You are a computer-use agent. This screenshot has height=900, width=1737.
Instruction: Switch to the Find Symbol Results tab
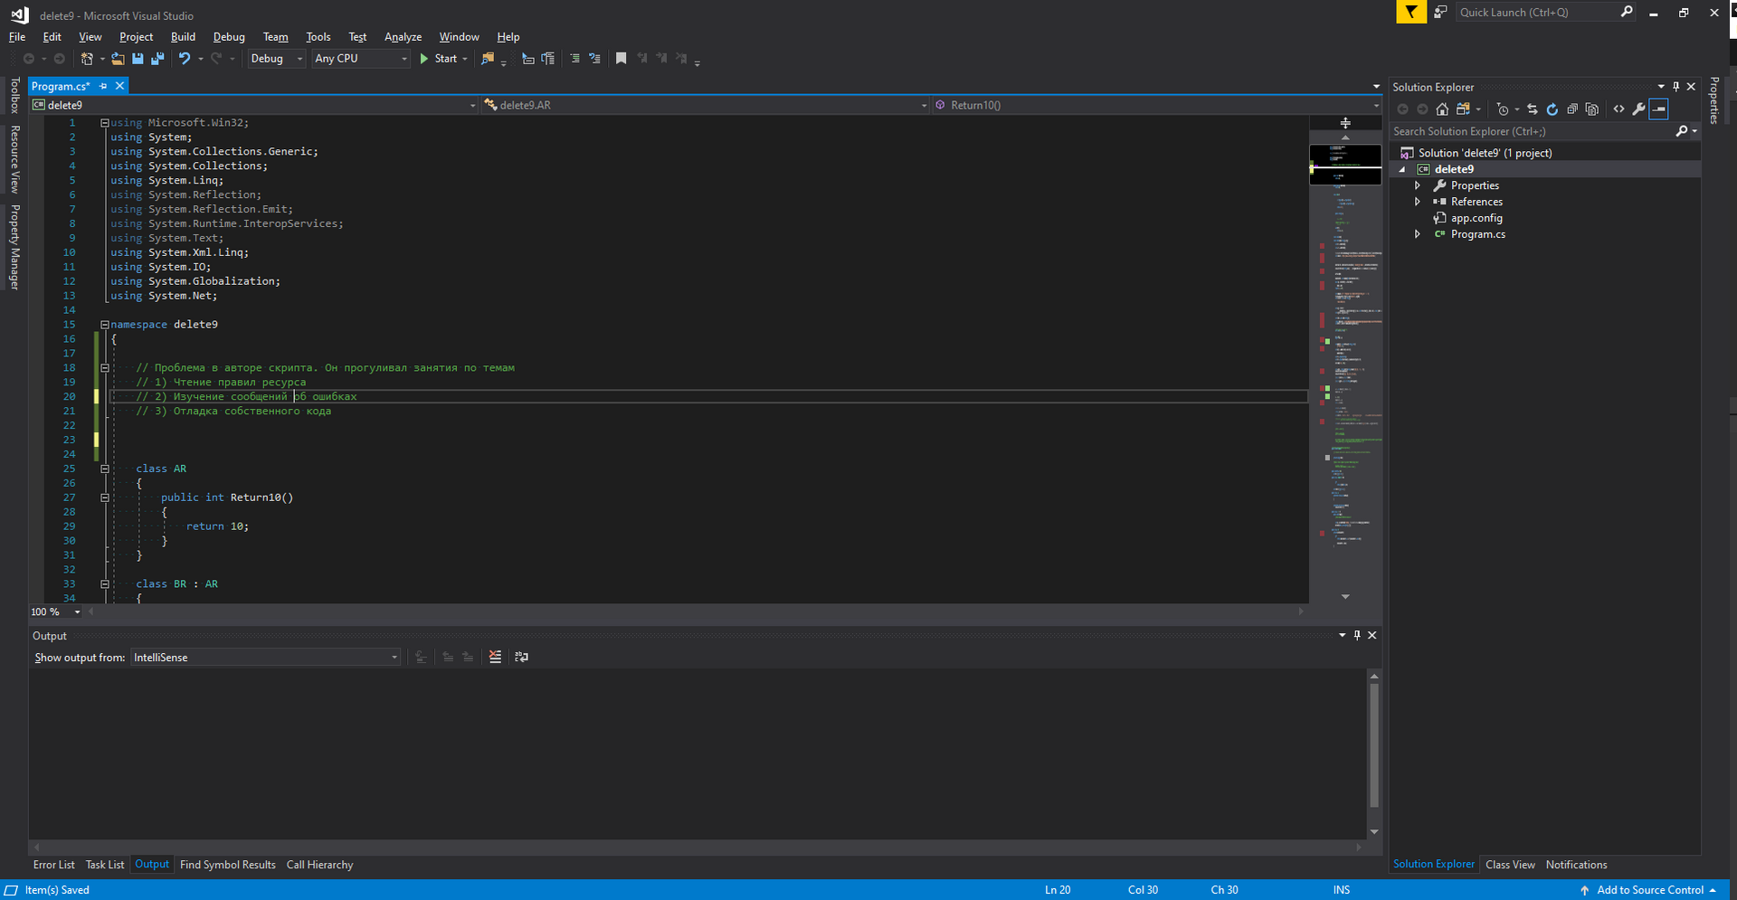[x=228, y=866]
